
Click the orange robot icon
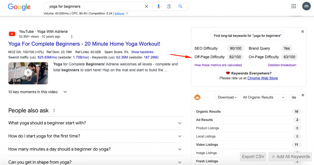(x=197, y=97)
